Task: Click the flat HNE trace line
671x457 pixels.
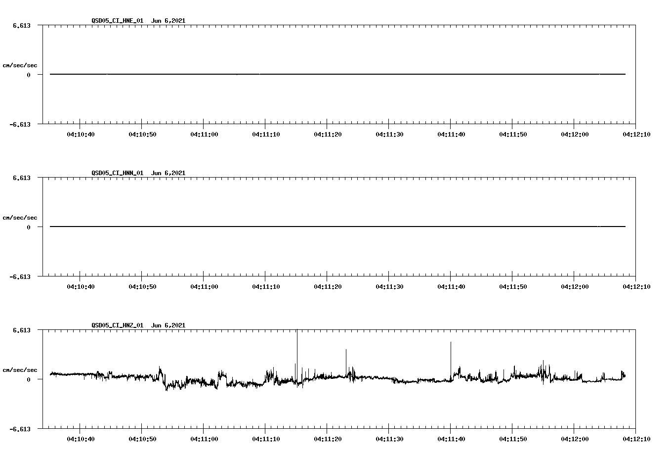Action: click(337, 74)
